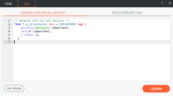The image size is (173, 96).
Task: Open the help question mark icon
Action: (162, 4)
